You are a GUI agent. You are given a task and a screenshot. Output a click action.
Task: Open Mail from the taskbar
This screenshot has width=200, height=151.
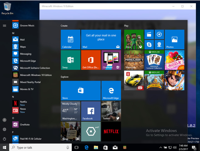pyautogui.click(x=115, y=148)
